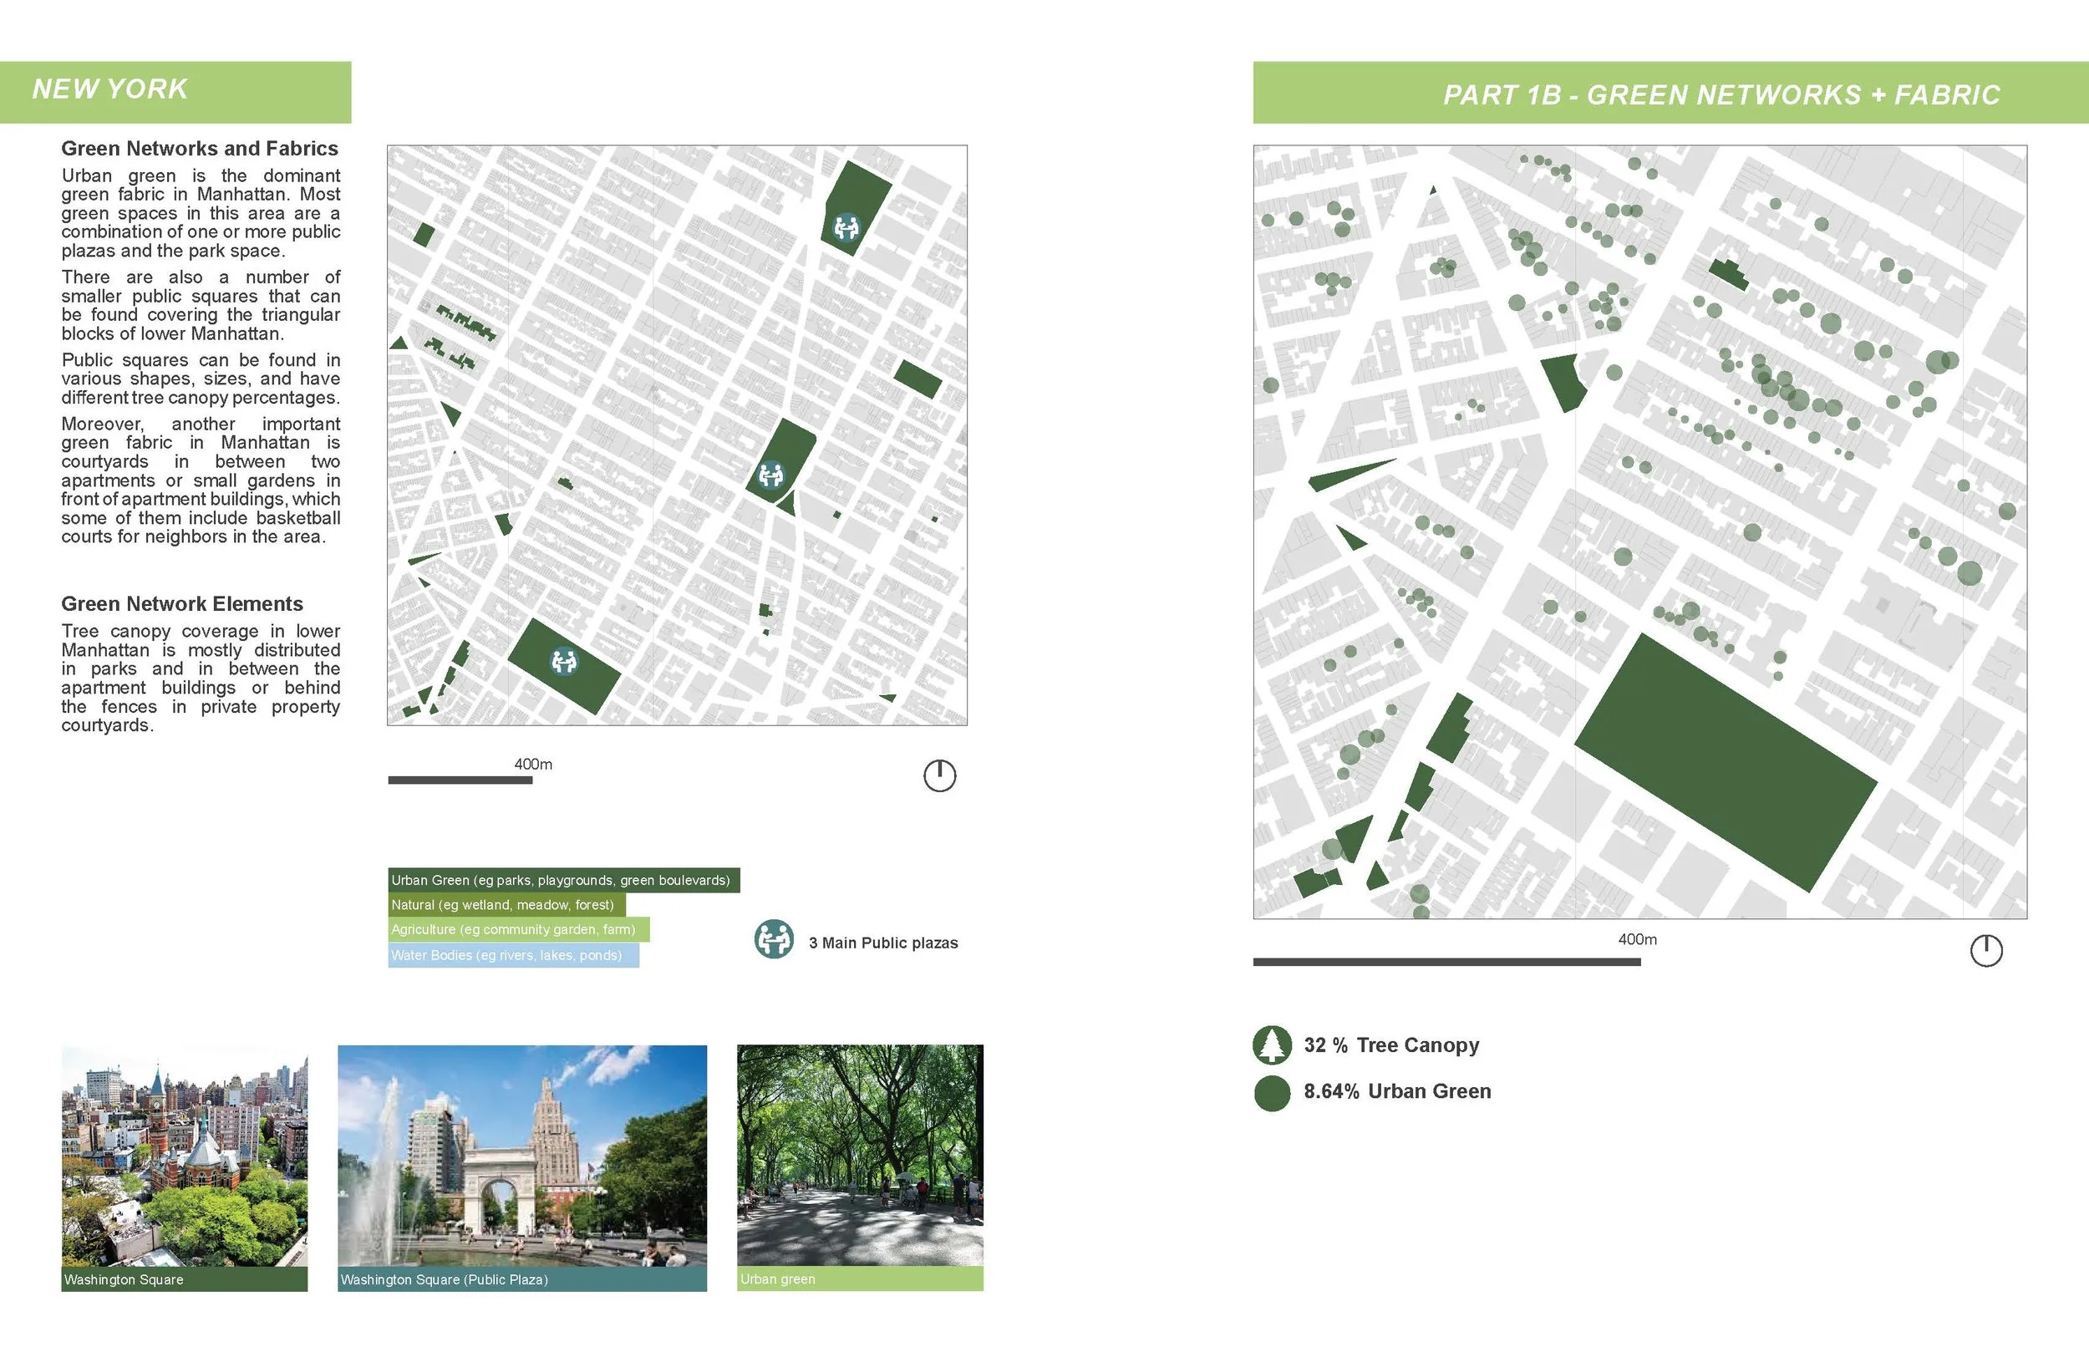Click the NEW YORK header banner
2089x1352 pixels.
click(175, 92)
